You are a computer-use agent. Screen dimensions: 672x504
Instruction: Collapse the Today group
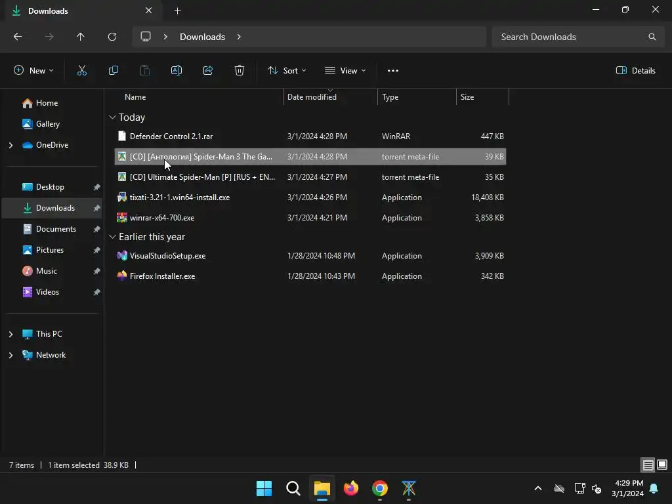pyautogui.click(x=112, y=117)
